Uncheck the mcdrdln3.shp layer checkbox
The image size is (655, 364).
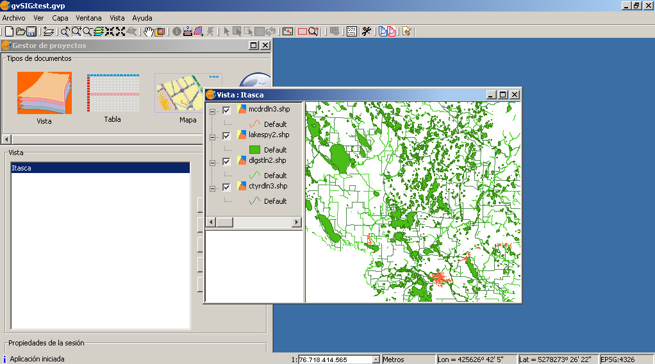pyautogui.click(x=226, y=110)
